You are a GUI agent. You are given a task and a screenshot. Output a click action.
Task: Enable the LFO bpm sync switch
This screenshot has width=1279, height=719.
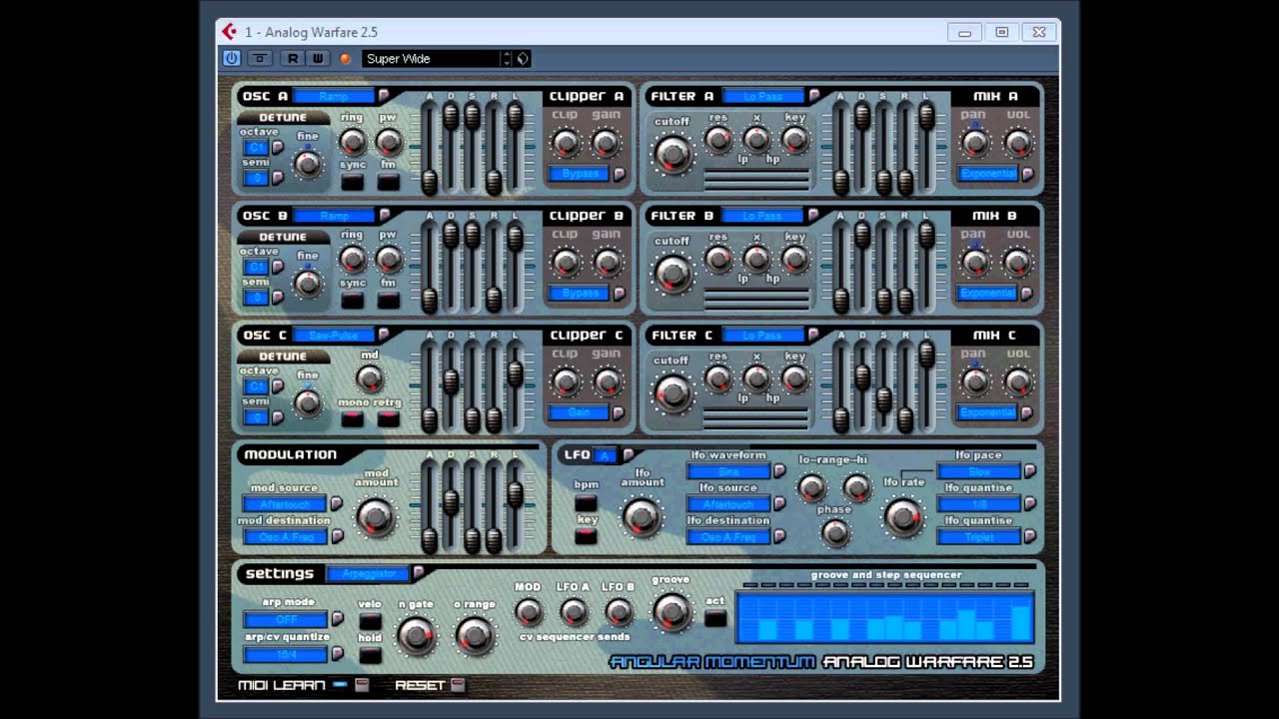point(587,503)
